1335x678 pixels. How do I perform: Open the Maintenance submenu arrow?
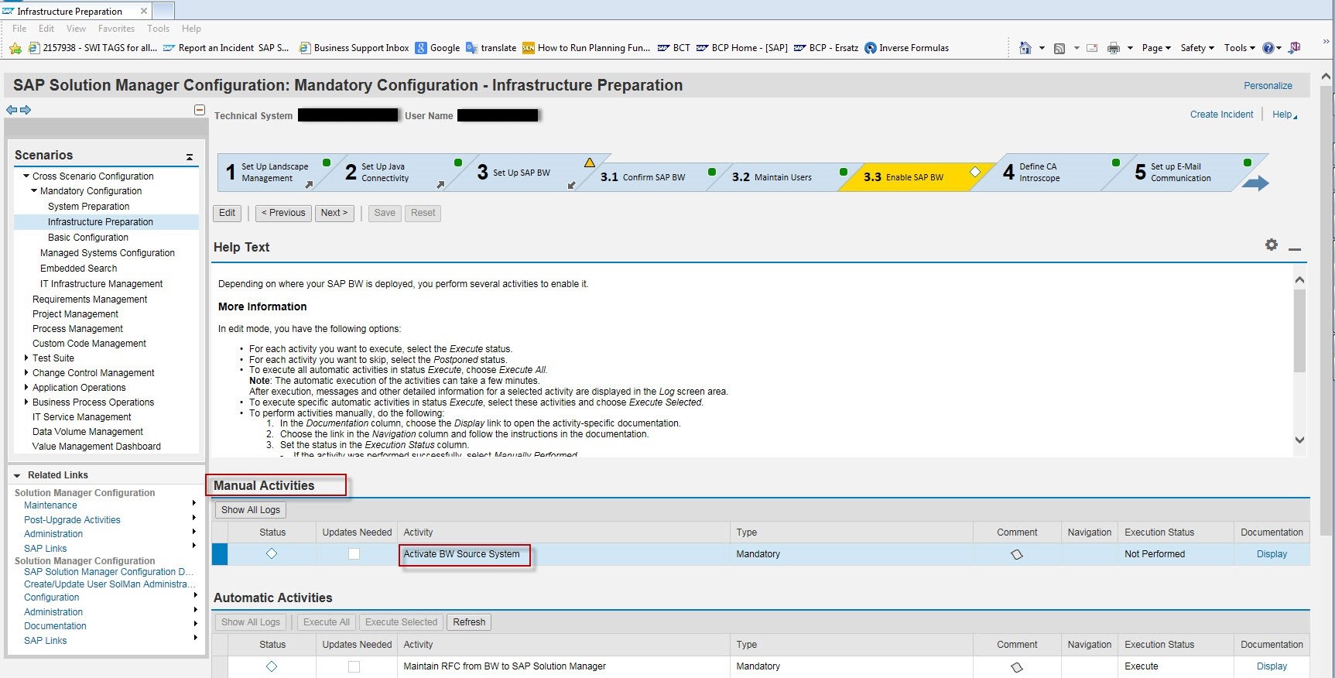[194, 504]
